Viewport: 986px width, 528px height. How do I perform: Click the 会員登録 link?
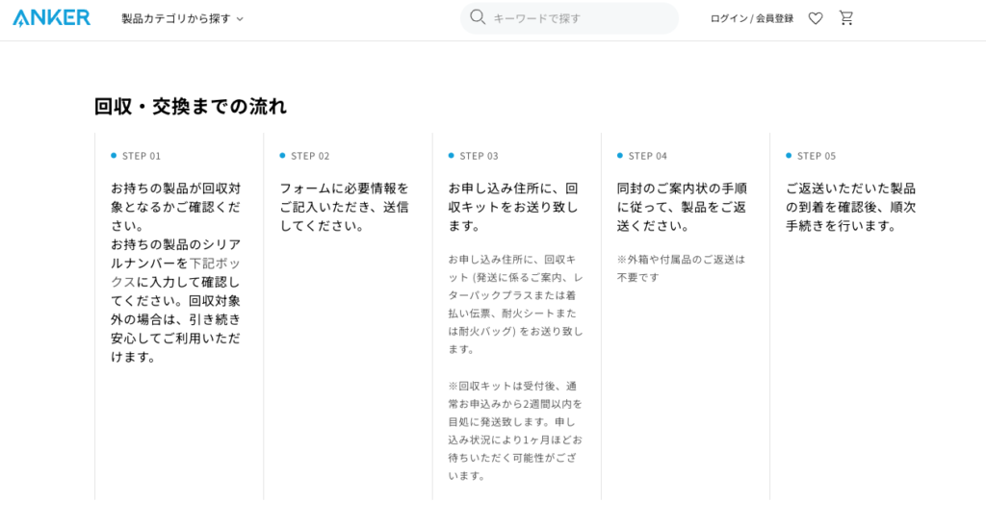coord(775,18)
